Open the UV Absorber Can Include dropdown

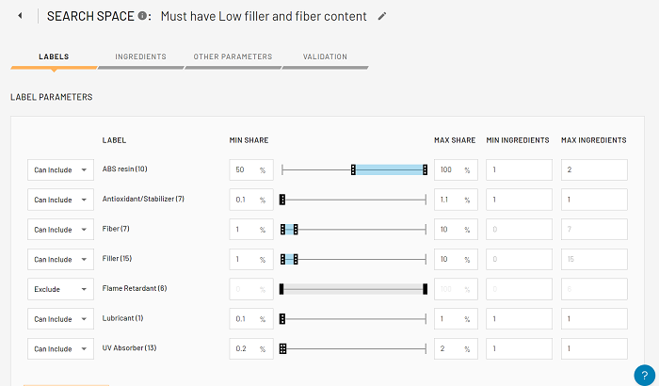pos(60,348)
